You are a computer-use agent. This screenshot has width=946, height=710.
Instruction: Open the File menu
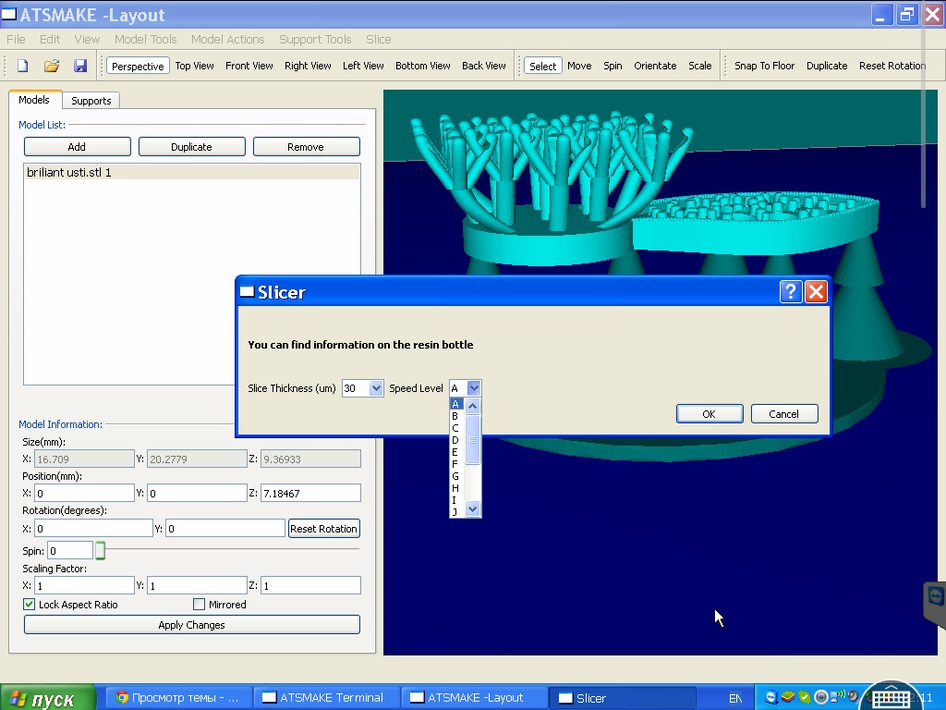click(x=16, y=39)
